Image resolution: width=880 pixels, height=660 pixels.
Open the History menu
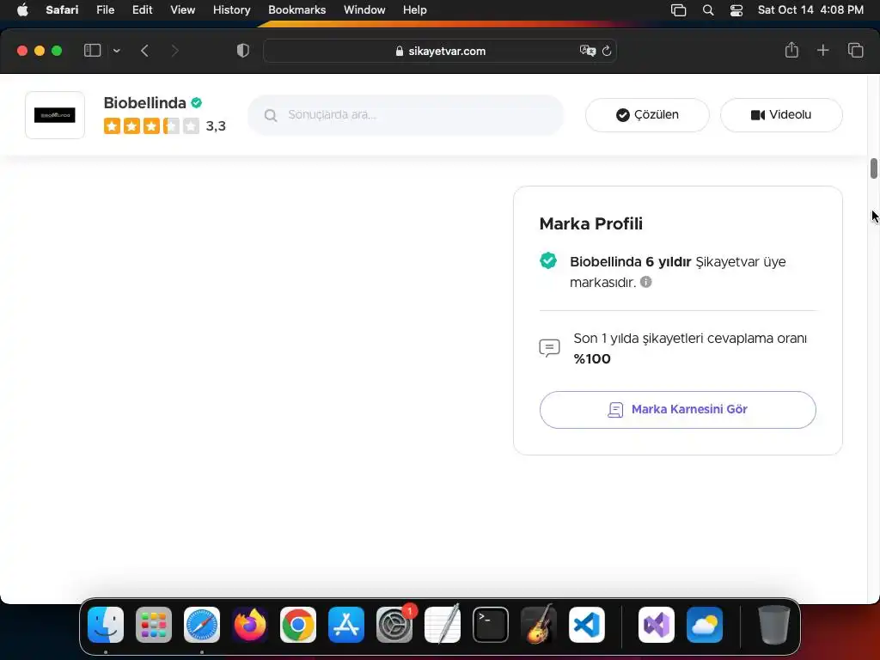(x=231, y=10)
